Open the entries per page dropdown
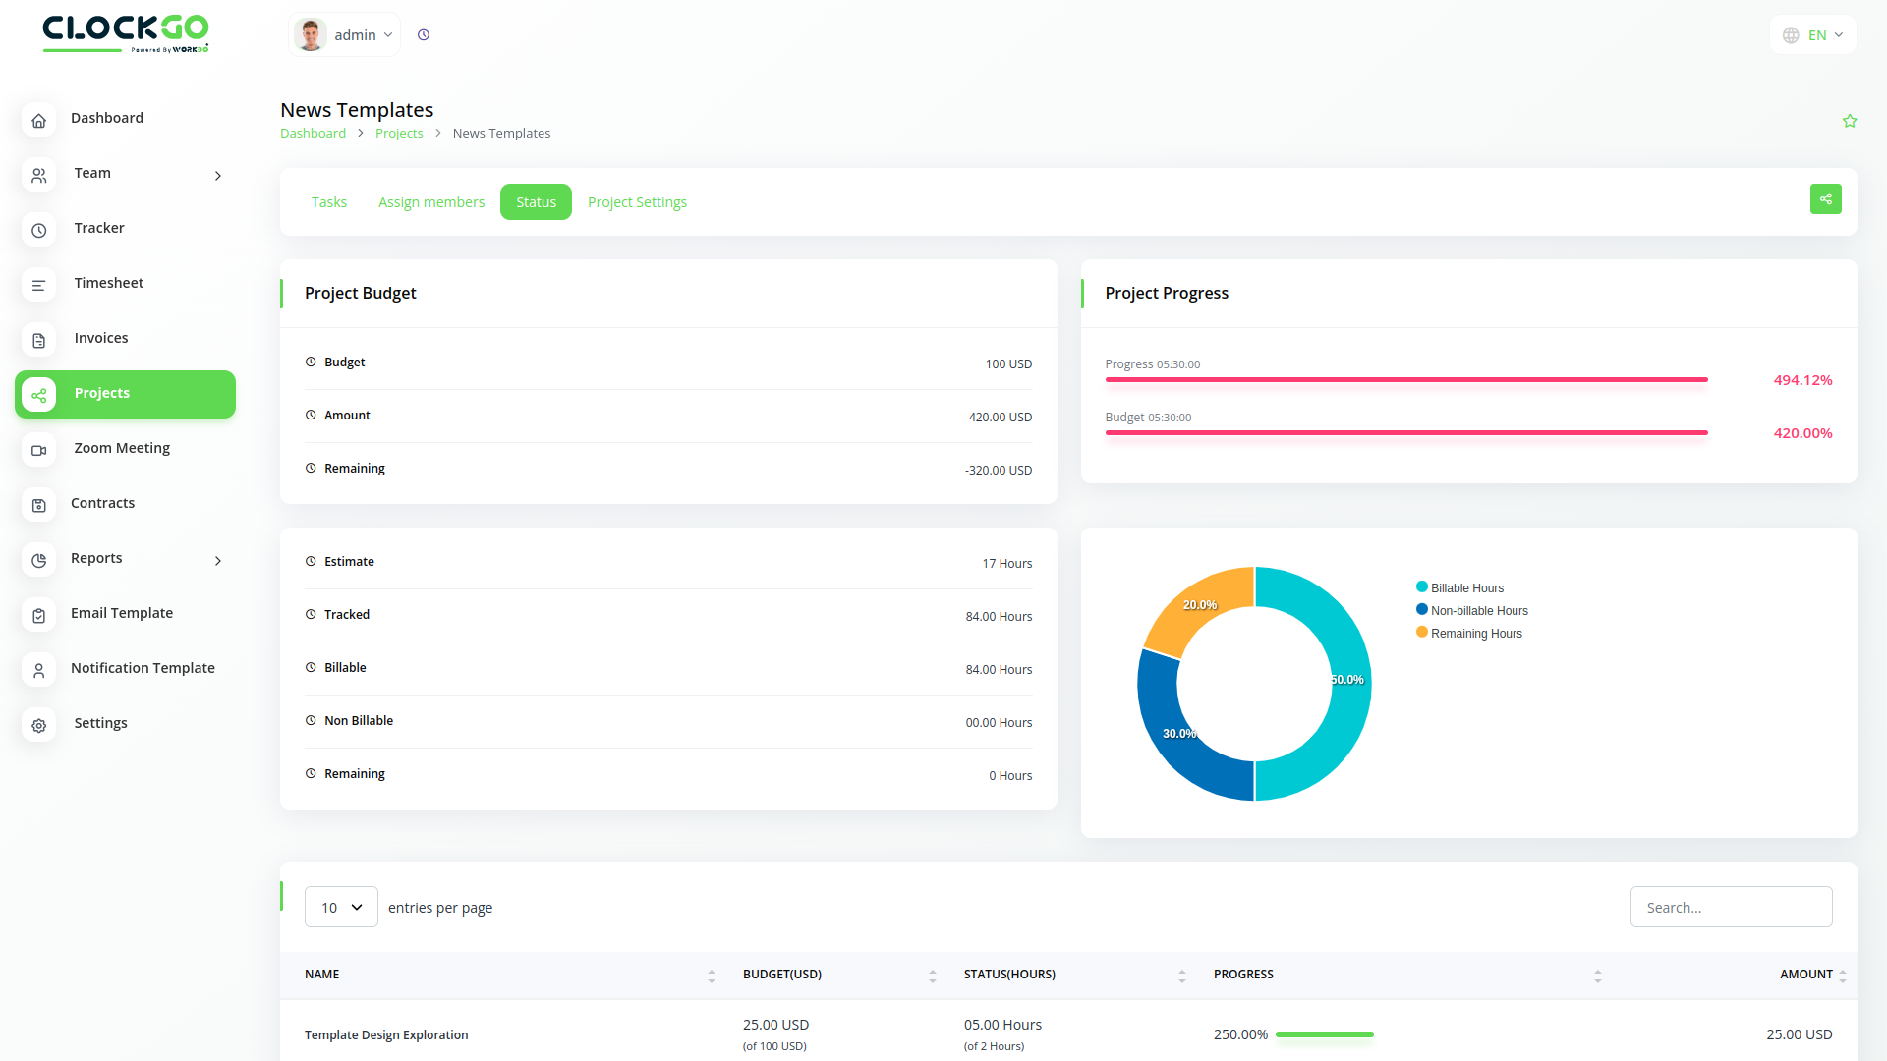Screen dimensions: 1887x1061 tap(341, 908)
